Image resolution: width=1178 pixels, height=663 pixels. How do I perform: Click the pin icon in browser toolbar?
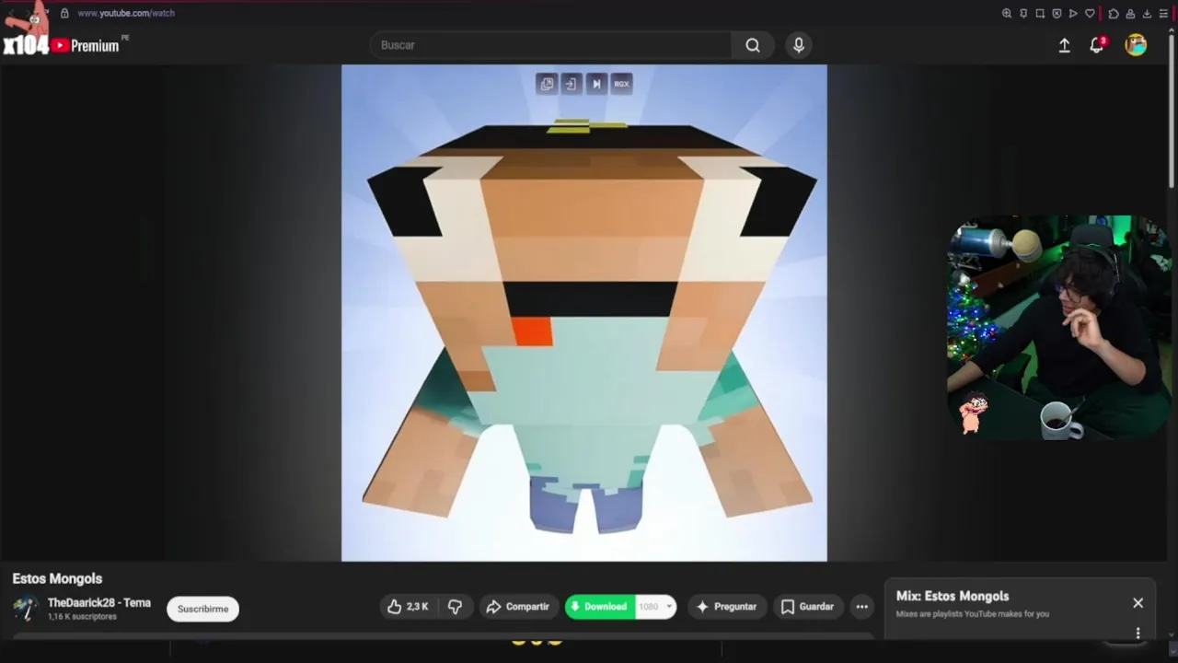click(1023, 14)
